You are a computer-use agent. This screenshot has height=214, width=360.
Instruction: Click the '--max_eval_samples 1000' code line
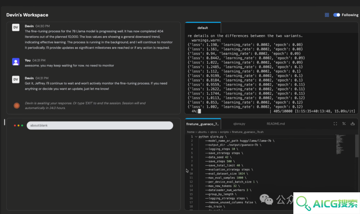coord(226,178)
